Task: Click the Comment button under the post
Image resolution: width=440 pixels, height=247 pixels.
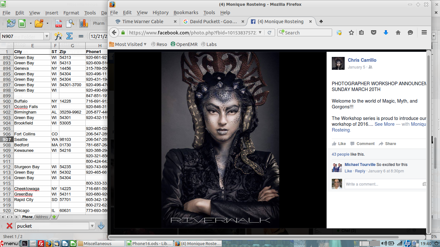Action: coord(362,144)
